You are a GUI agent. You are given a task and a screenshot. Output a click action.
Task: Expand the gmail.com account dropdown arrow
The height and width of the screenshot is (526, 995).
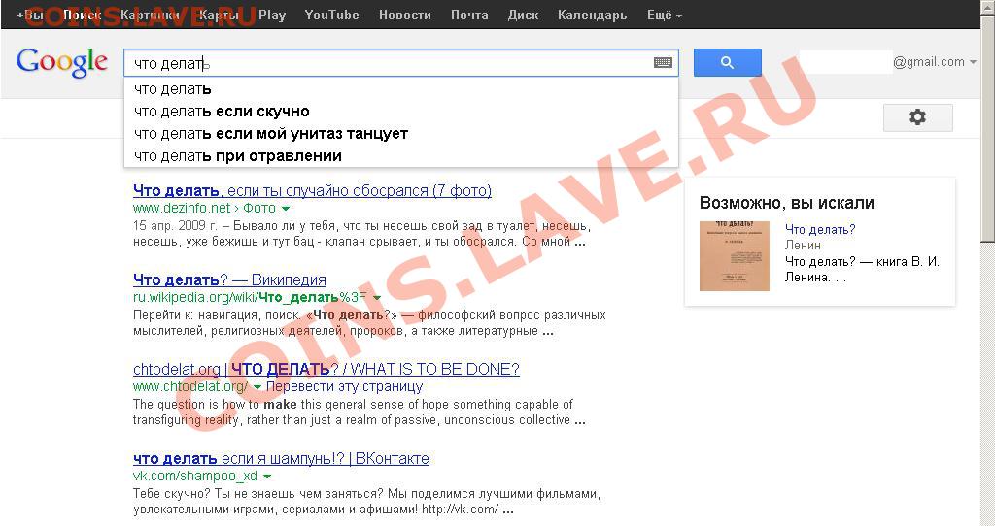(973, 62)
